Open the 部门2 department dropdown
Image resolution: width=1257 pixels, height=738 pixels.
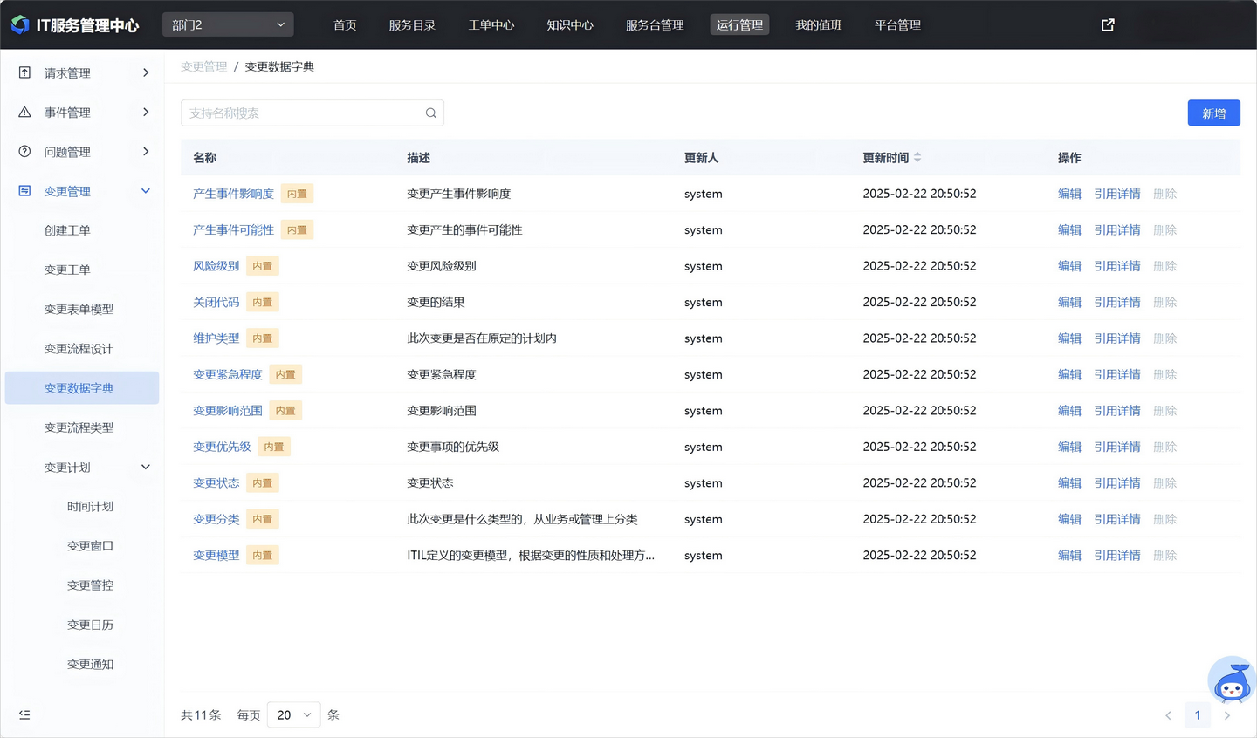click(x=228, y=24)
